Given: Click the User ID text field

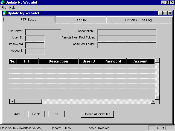Looking at the screenshot, I should 35,38.
